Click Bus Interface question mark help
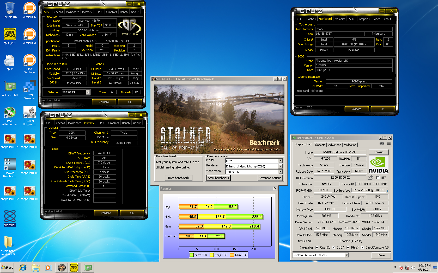The height and width of the screenshot is (273, 438). (x=387, y=190)
